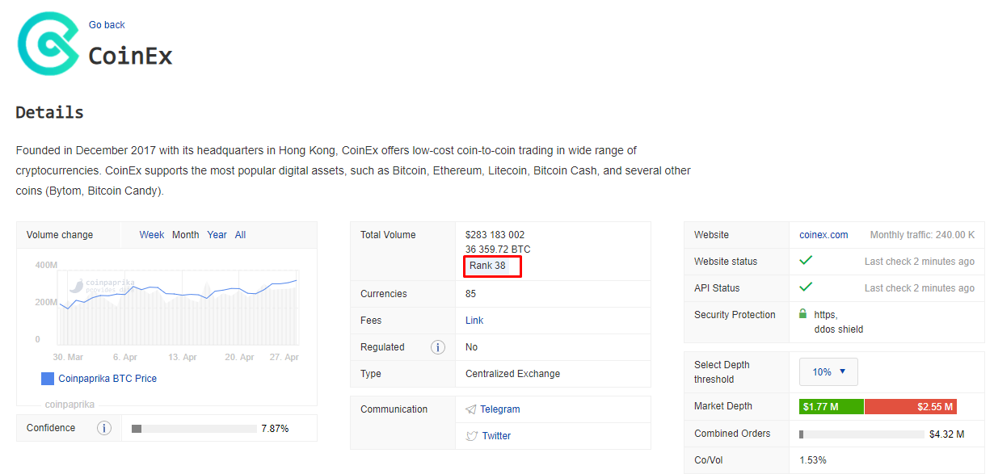This screenshot has width=994, height=474.
Task: Click the Twitter bird icon
Action: tap(472, 436)
